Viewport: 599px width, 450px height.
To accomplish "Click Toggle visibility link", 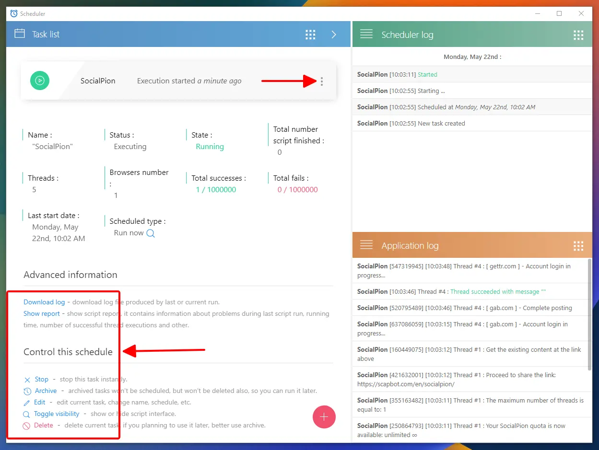I will point(57,414).
